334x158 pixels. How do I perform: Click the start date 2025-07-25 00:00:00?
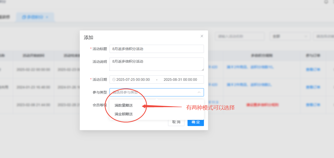pos(133,80)
